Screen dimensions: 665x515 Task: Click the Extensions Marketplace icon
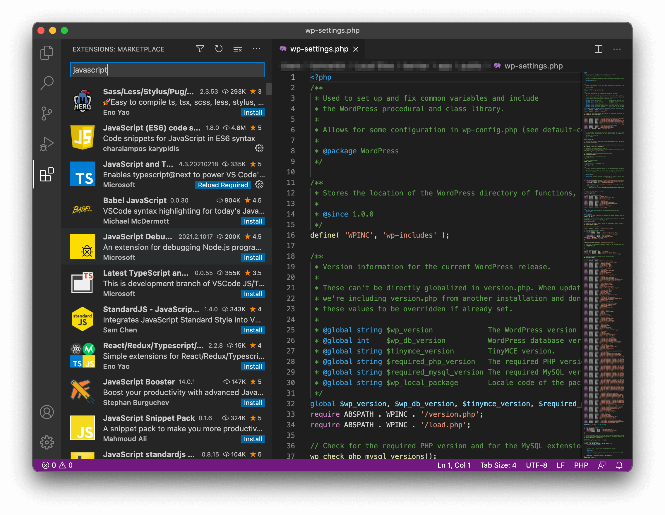click(x=47, y=174)
